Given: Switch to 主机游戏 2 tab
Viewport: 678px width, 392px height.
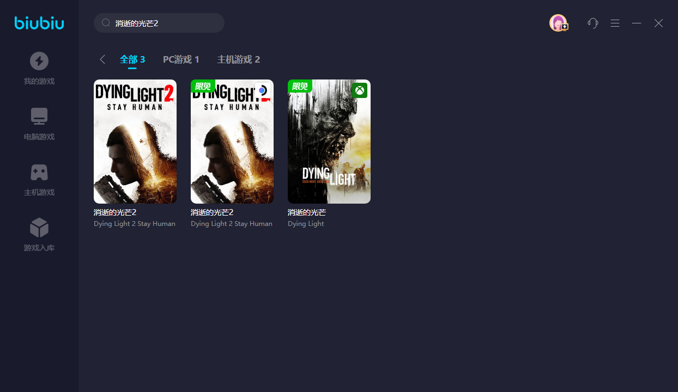Looking at the screenshot, I should tap(239, 59).
